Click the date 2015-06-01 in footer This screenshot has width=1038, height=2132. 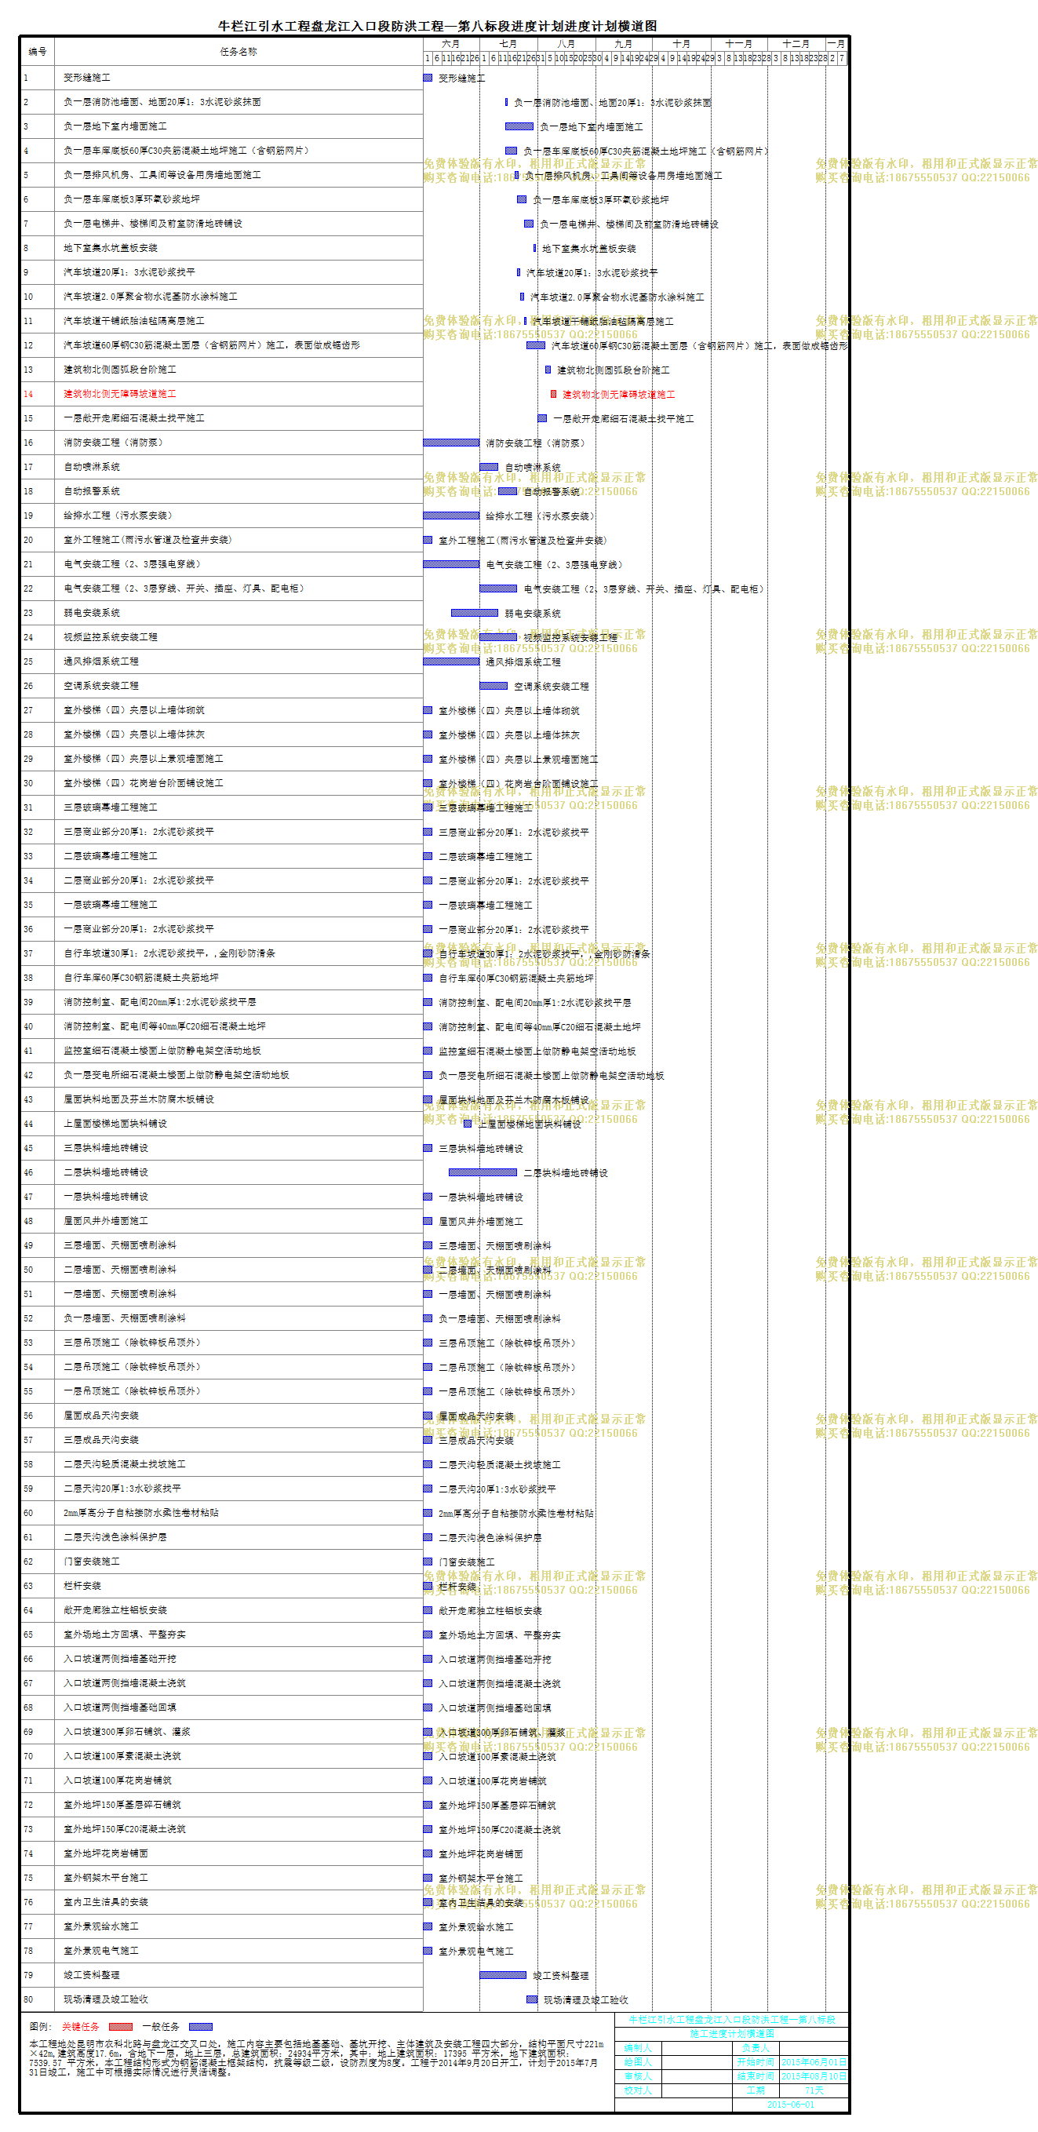[791, 2104]
